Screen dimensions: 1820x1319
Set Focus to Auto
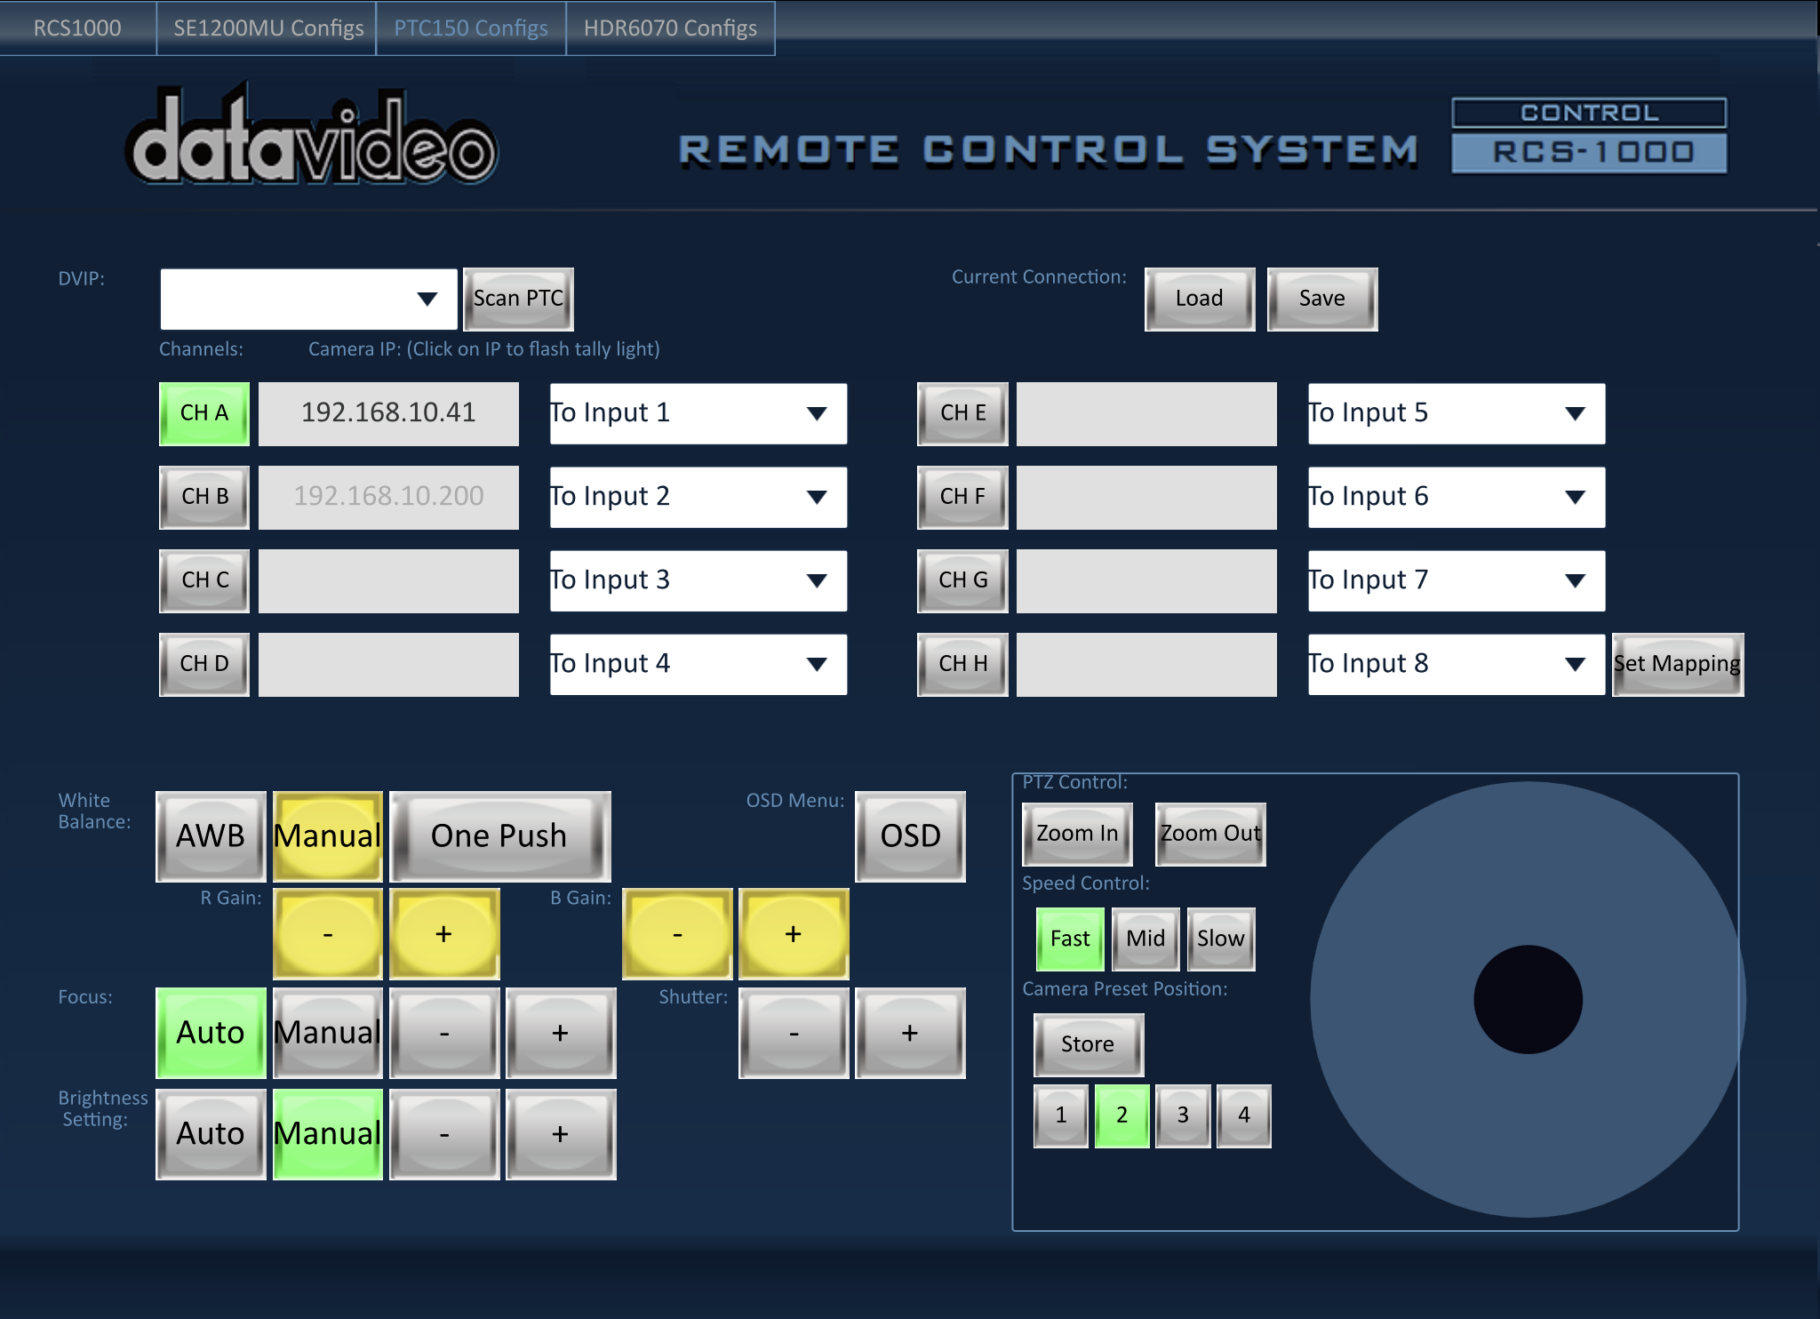coord(211,1033)
